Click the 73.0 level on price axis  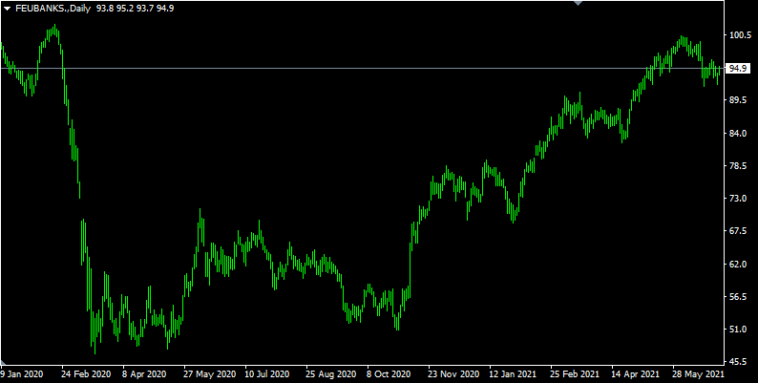point(740,199)
